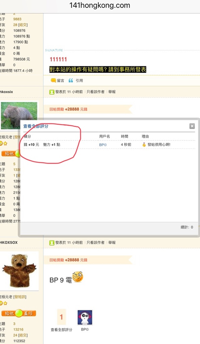Click the 結交 link beside 28 friends

click(x=23, y=25)
